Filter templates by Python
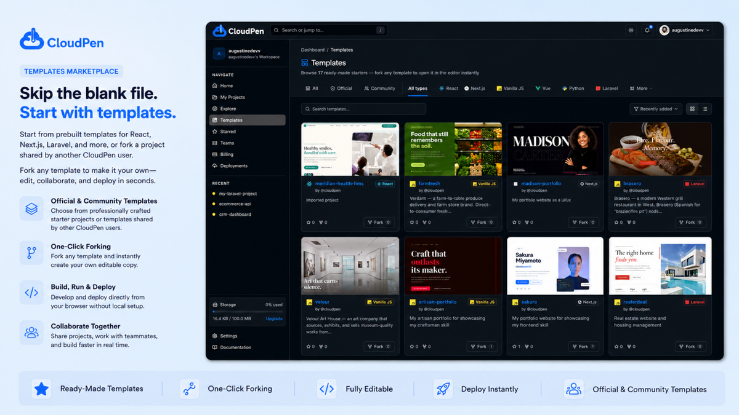 (573, 89)
